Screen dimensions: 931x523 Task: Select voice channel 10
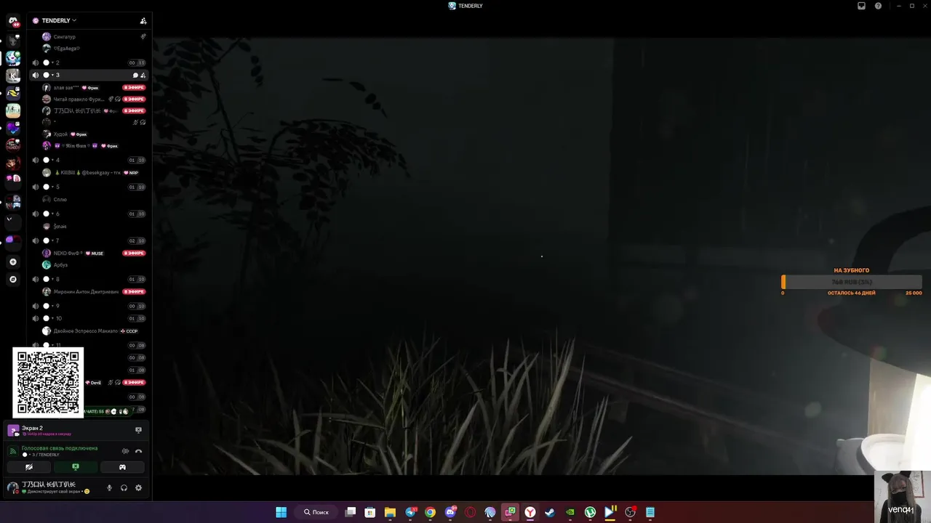pos(87,318)
